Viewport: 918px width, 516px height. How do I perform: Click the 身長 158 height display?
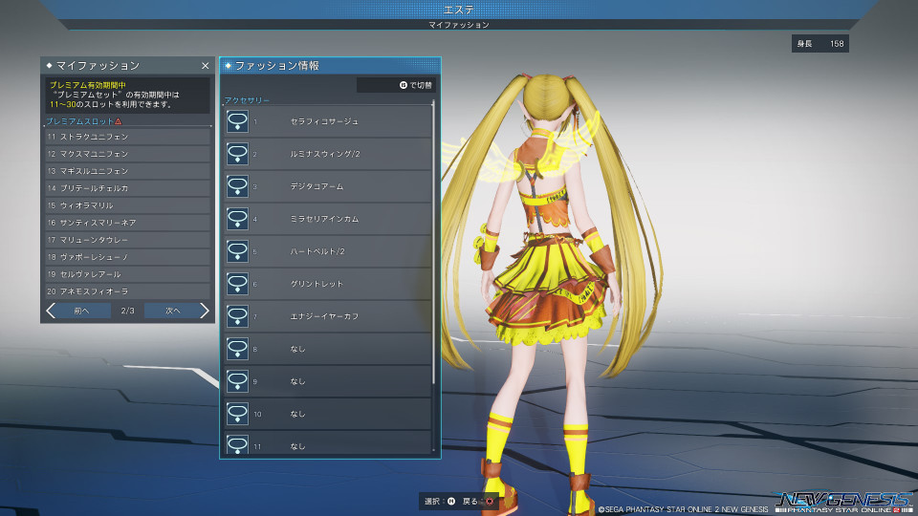point(820,44)
